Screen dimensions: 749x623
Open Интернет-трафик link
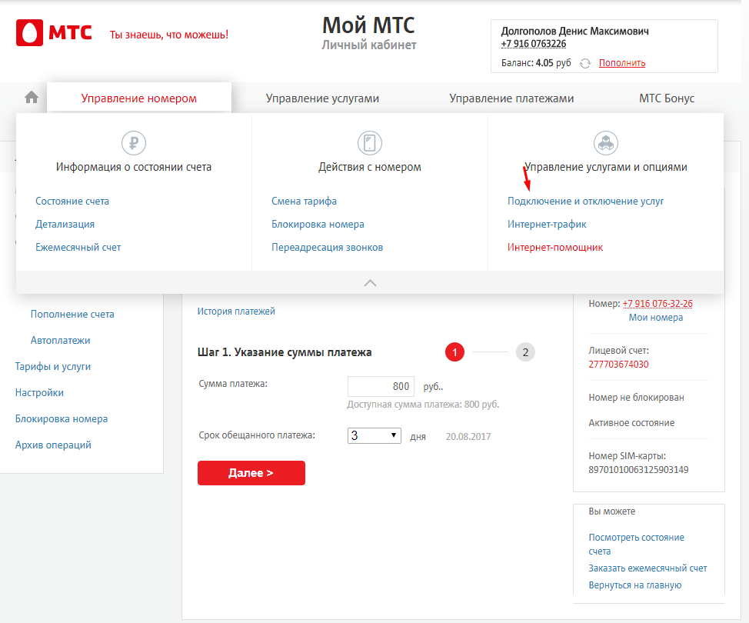click(547, 224)
